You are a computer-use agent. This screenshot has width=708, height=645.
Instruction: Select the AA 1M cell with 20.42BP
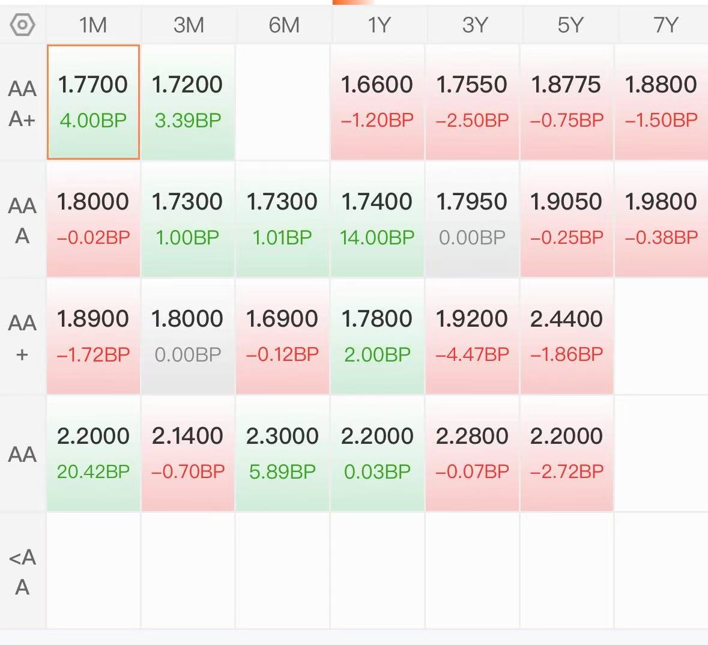click(93, 453)
